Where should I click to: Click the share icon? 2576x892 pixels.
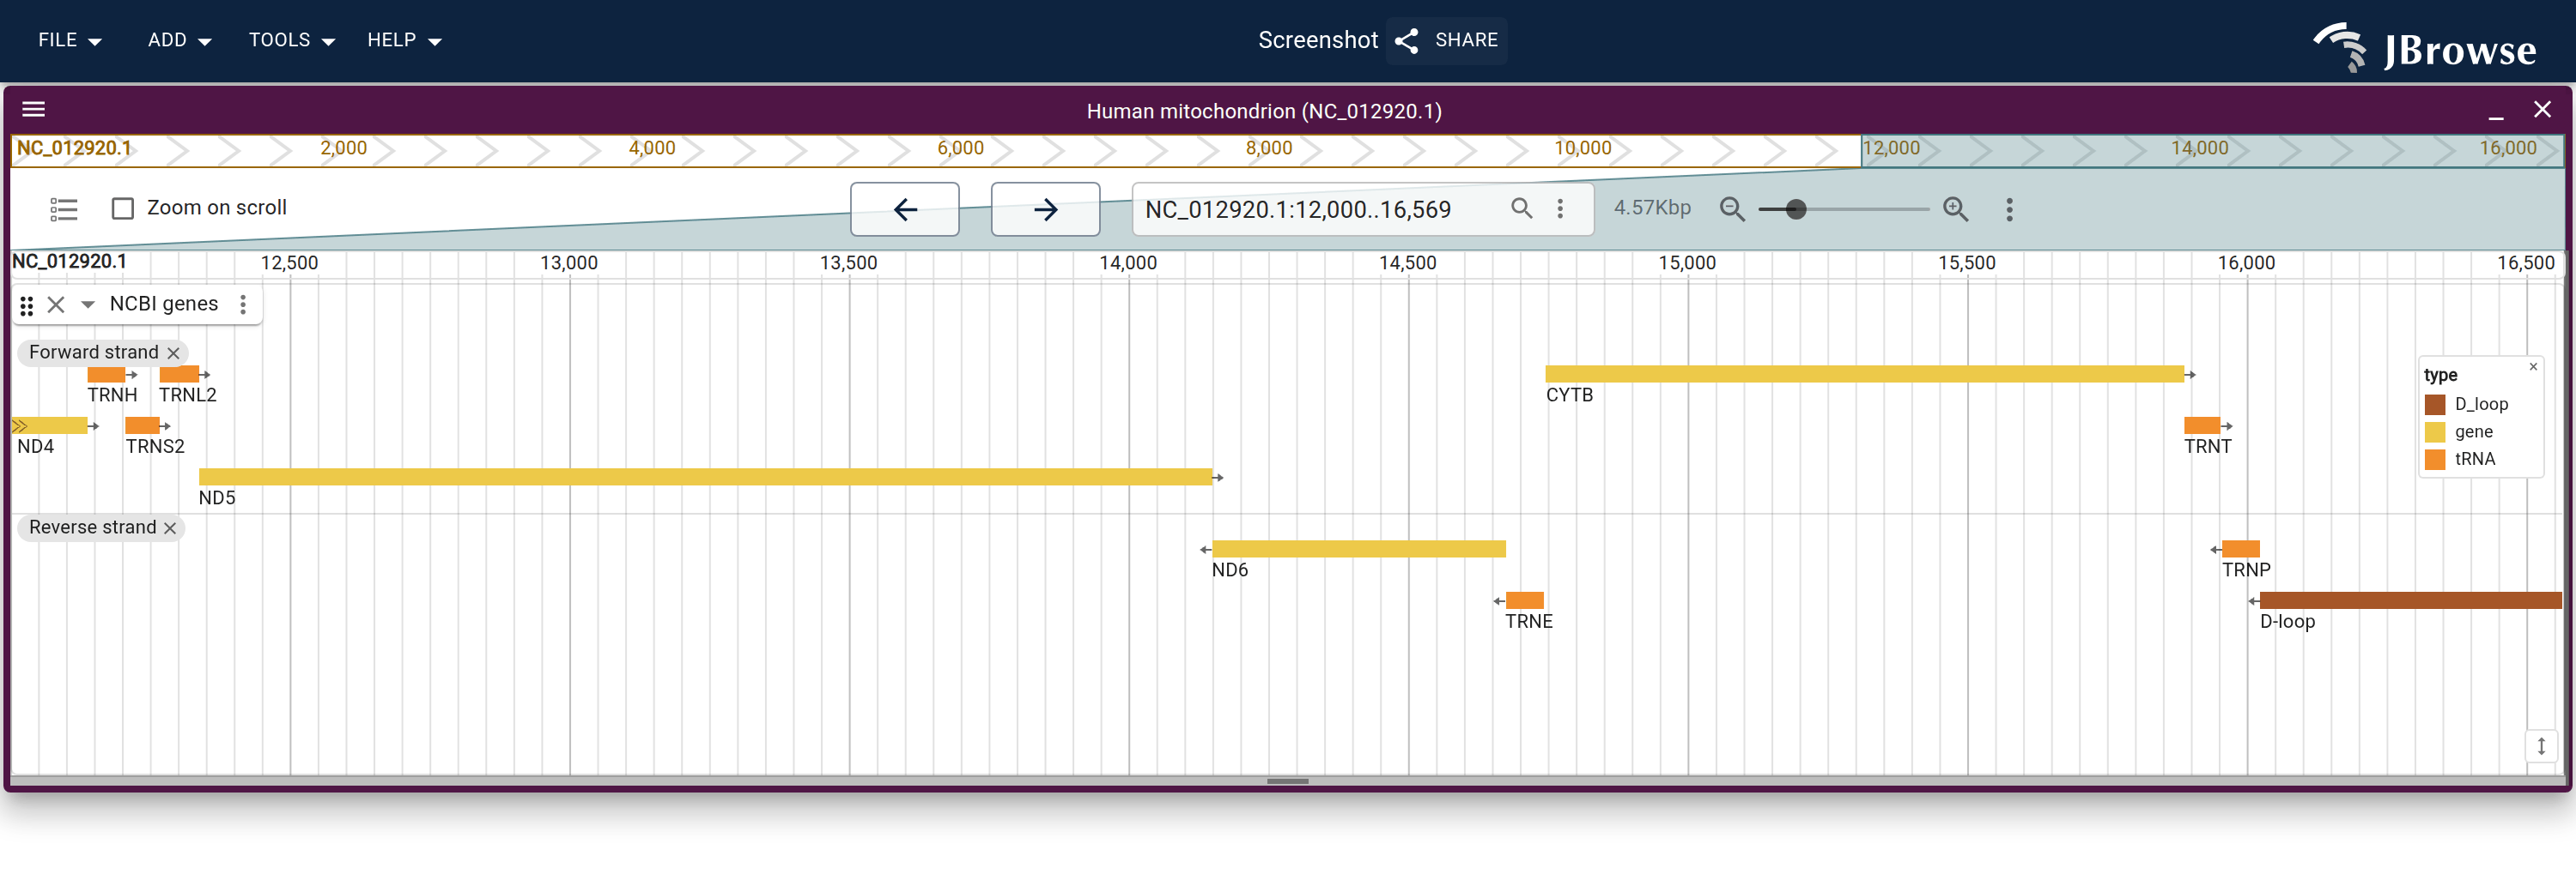point(1406,40)
